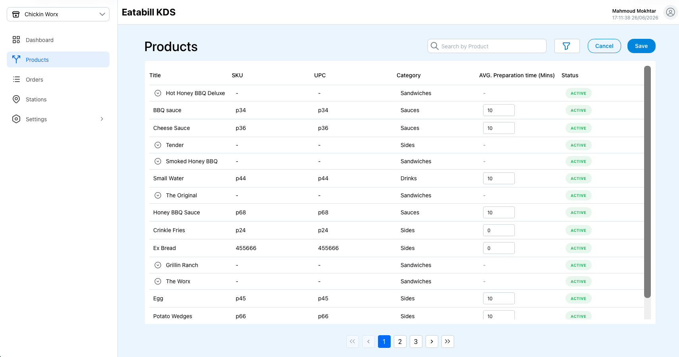Click the search magnifier icon

tap(435, 46)
